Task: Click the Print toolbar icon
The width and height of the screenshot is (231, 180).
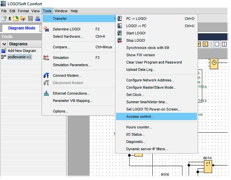Action: point(37,19)
